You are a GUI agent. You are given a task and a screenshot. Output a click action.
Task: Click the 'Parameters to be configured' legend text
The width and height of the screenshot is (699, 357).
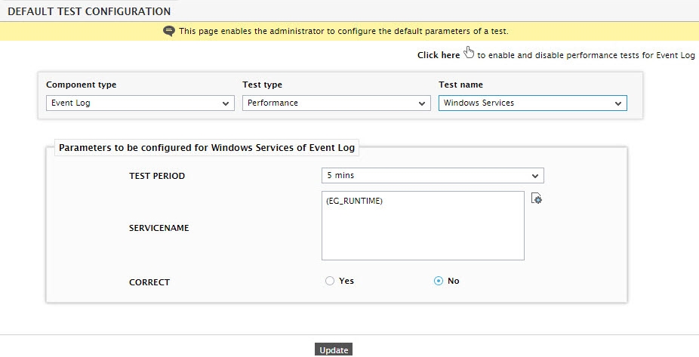point(207,148)
